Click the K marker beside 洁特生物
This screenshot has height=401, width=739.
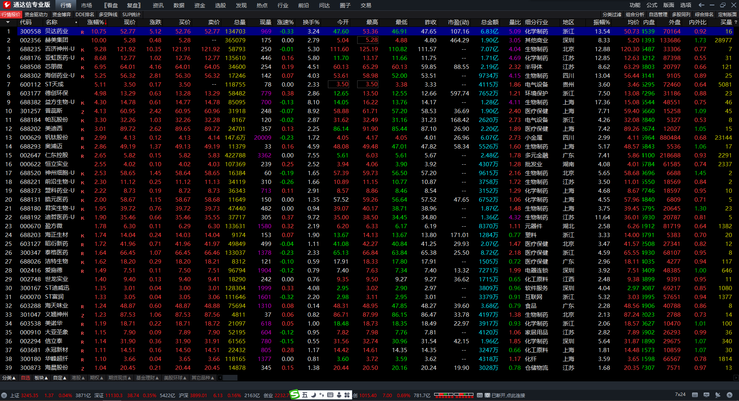[82, 262]
